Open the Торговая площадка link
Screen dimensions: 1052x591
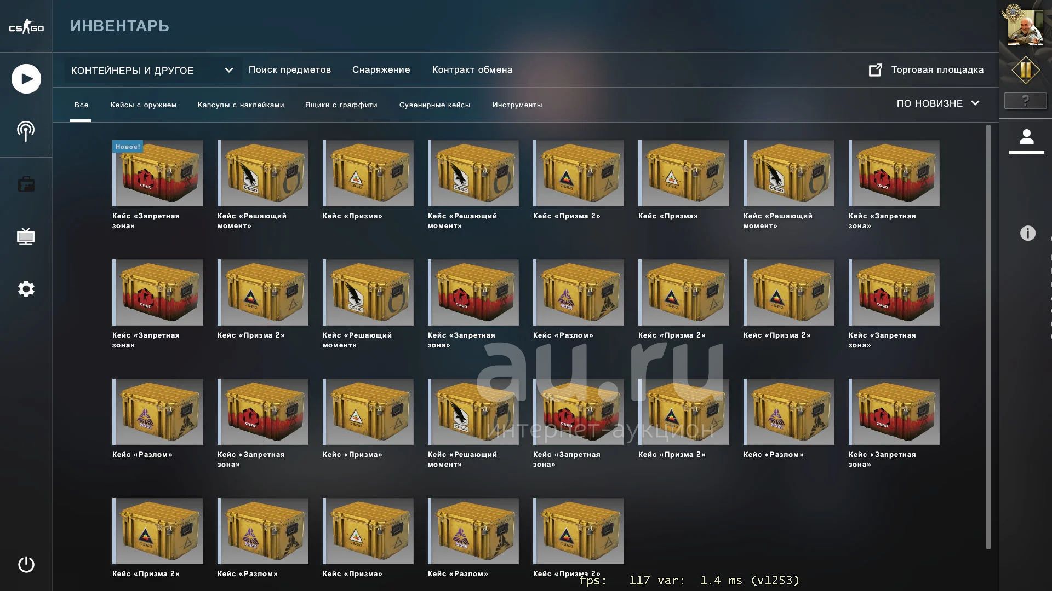coord(937,70)
